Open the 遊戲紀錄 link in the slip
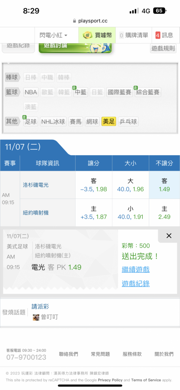This screenshot has height=390, width=180. (136, 283)
